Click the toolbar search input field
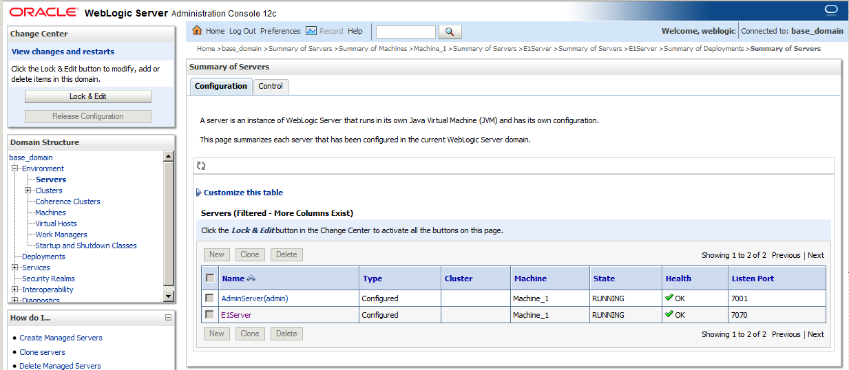 click(406, 32)
